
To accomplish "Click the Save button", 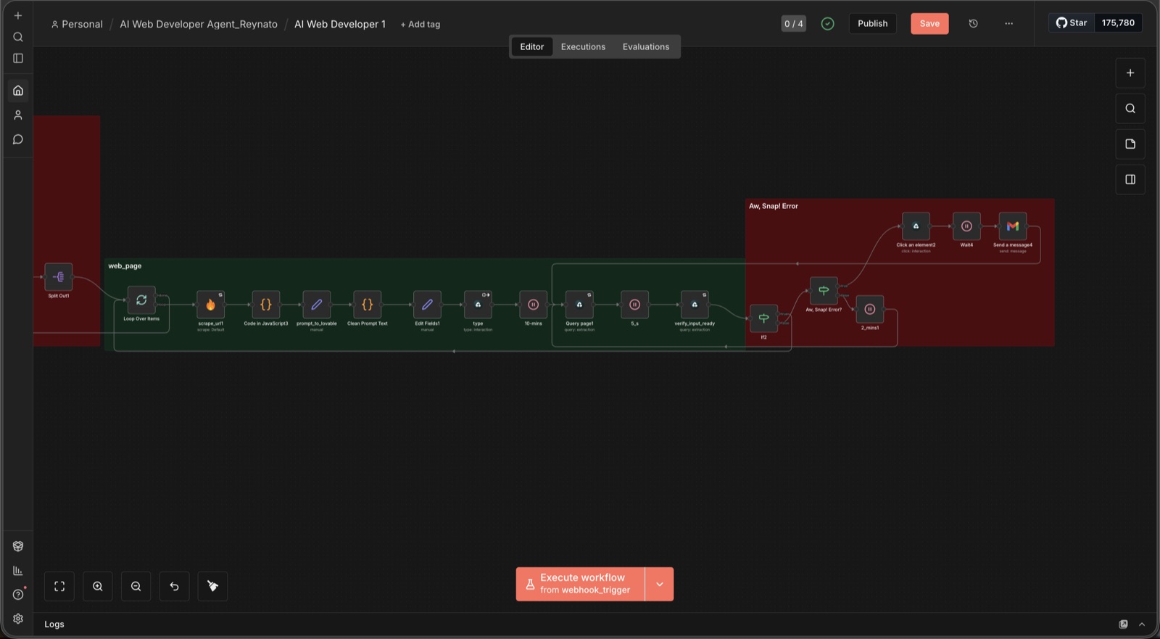I will coord(929,23).
